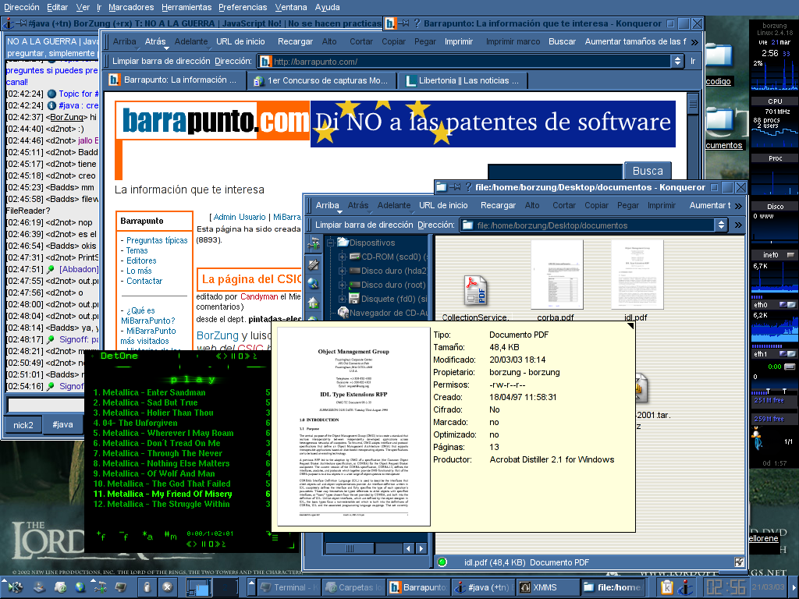This screenshot has height=599, width=799.
Task: Click the logout icon in panel
Action: pos(167,587)
